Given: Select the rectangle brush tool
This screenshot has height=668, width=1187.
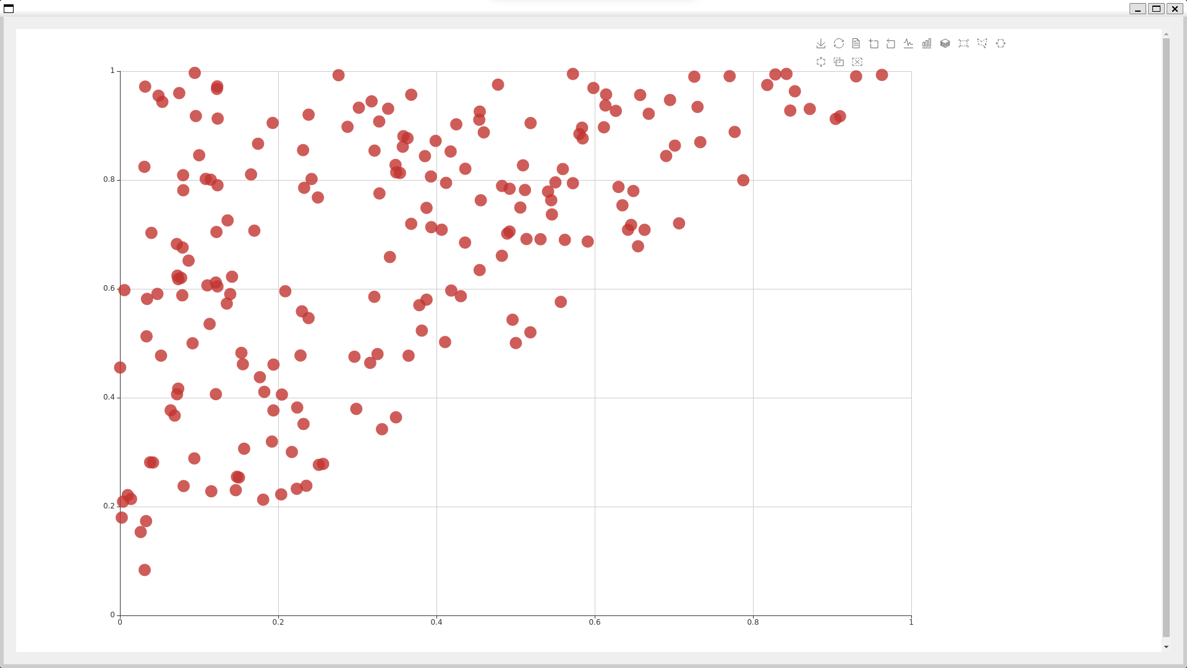Looking at the screenshot, I should pos(963,43).
